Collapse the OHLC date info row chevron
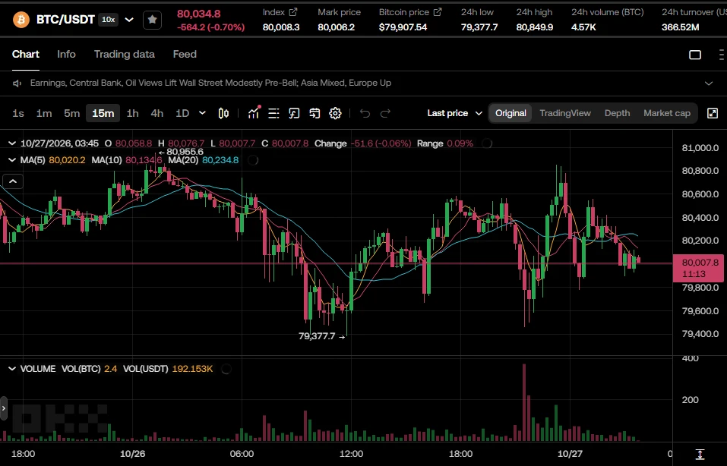 pos(12,143)
